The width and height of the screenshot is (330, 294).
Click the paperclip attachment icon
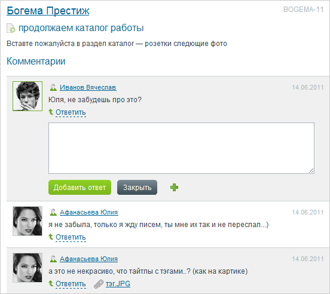point(99,284)
